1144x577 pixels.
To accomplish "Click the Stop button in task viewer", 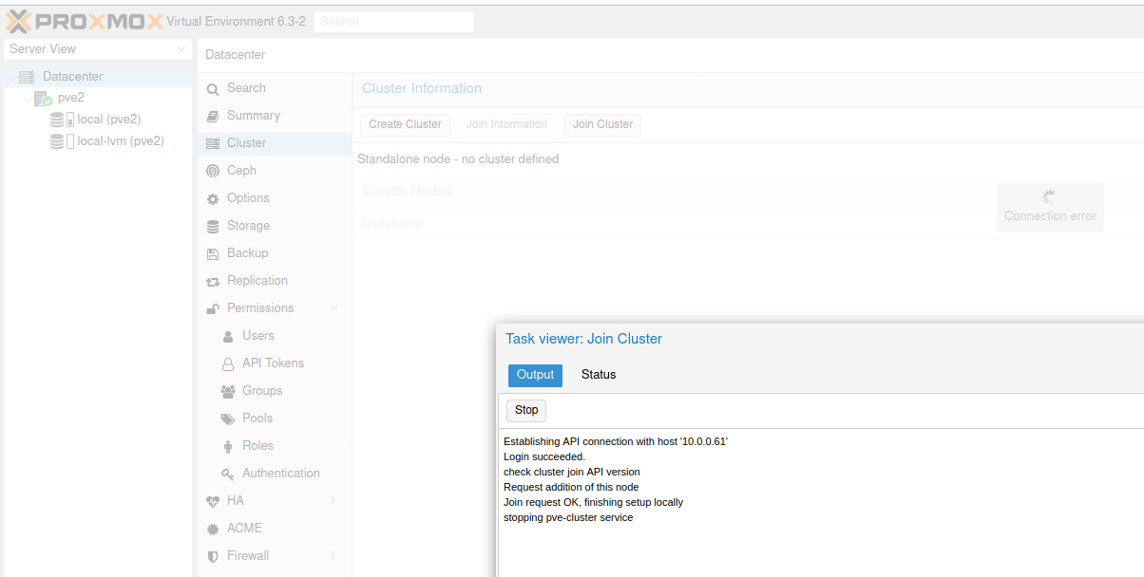I will (x=526, y=410).
